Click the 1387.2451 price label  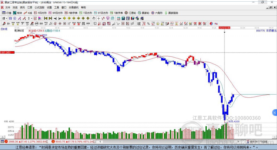pos(7,52)
